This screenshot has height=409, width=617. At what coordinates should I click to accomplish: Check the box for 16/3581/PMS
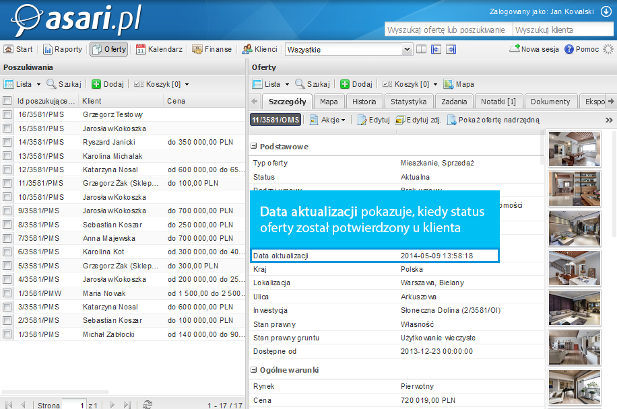point(7,115)
